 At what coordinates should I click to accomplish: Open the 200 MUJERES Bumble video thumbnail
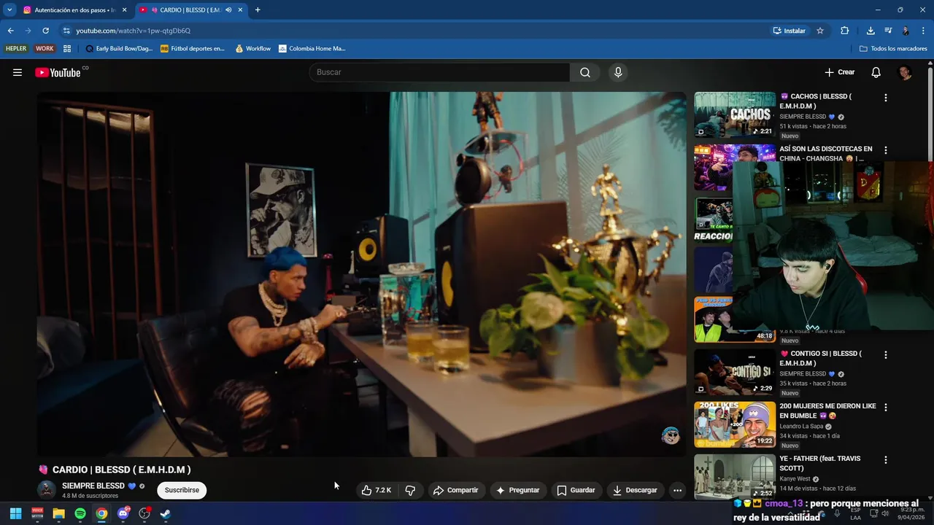pyautogui.click(x=735, y=424)
